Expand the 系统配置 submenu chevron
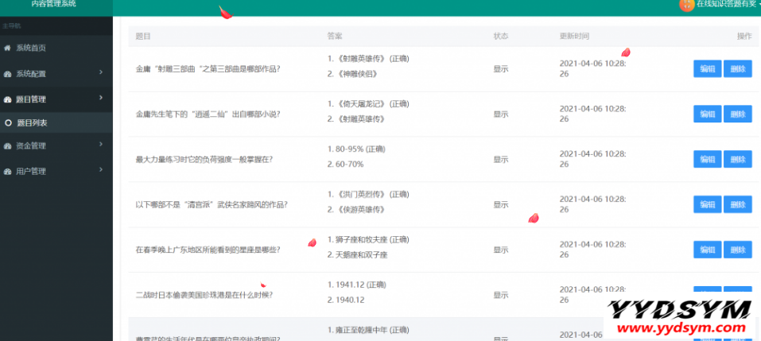Image resolution: width=761 pixels, height=341 pixels. click(x=101, y=73)
